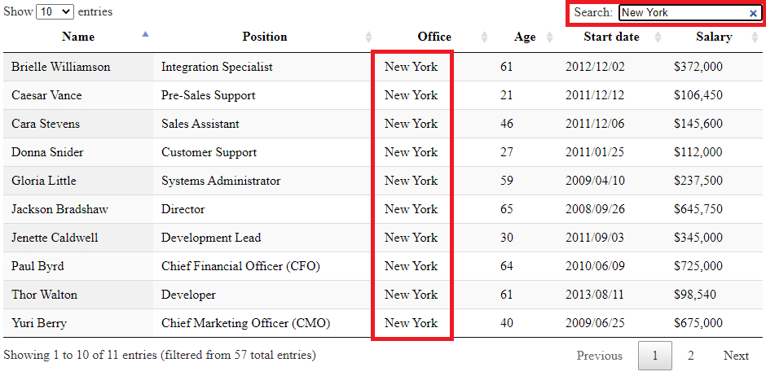The image size is (766, 376).
Task: Select page 1 pagination button
Action: coord(655,356)
